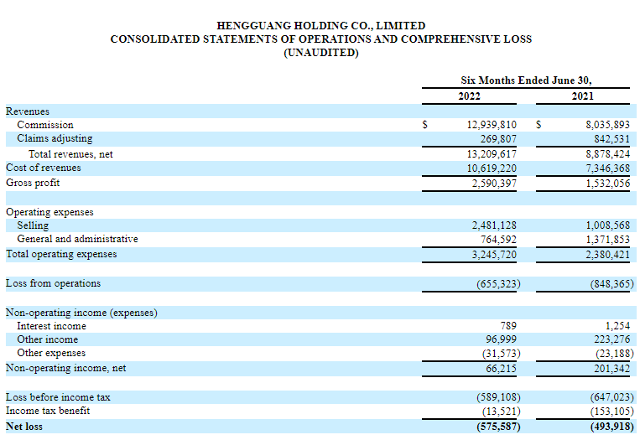640x440 pixels.
Task: Click the title 'HENGGUANG HOLDING CO., LIMITED'
Action: click(320, 26)
